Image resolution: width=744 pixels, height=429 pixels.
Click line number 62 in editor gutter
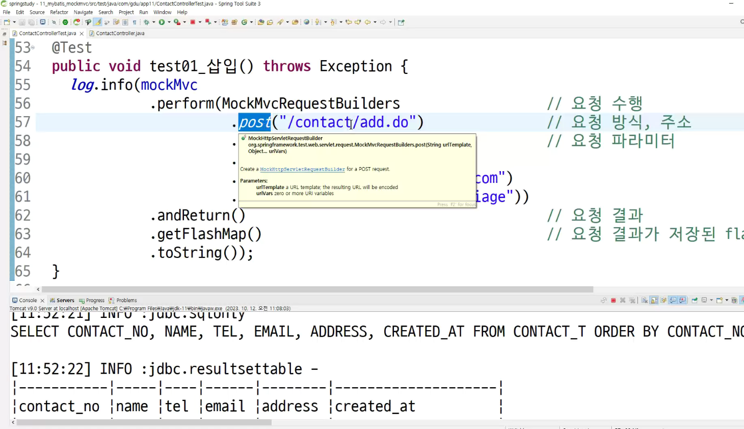coord(23,215)
